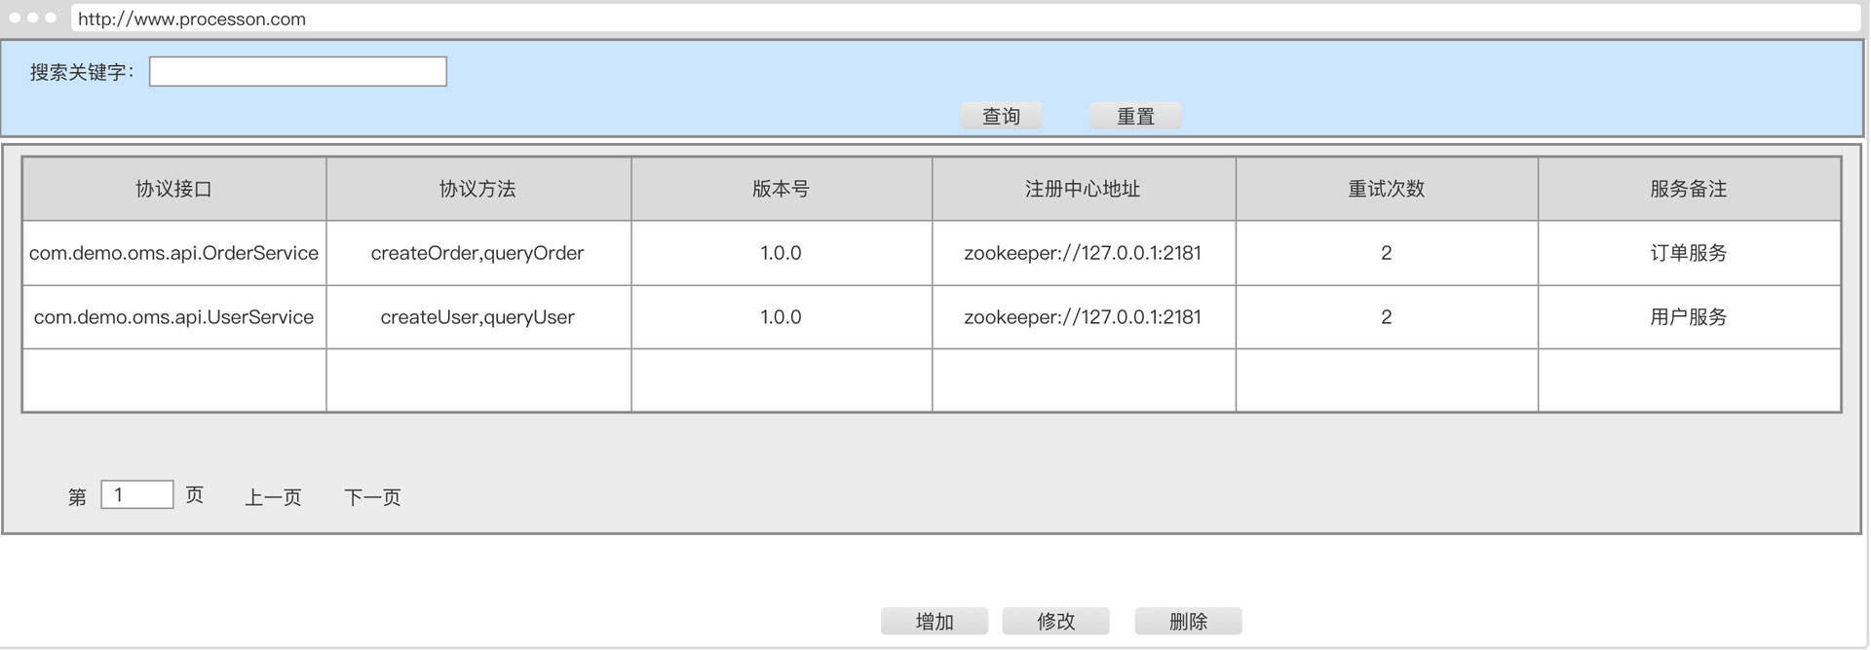Go to previous page via 上一页

pos(273,497)
